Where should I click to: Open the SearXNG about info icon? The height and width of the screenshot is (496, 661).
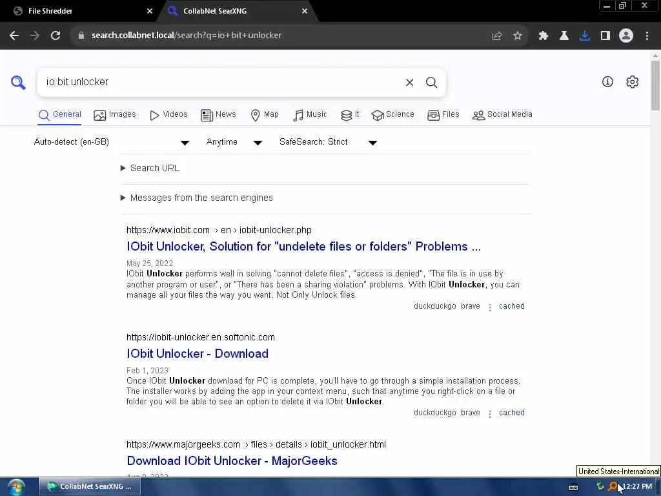click(607, 82)
